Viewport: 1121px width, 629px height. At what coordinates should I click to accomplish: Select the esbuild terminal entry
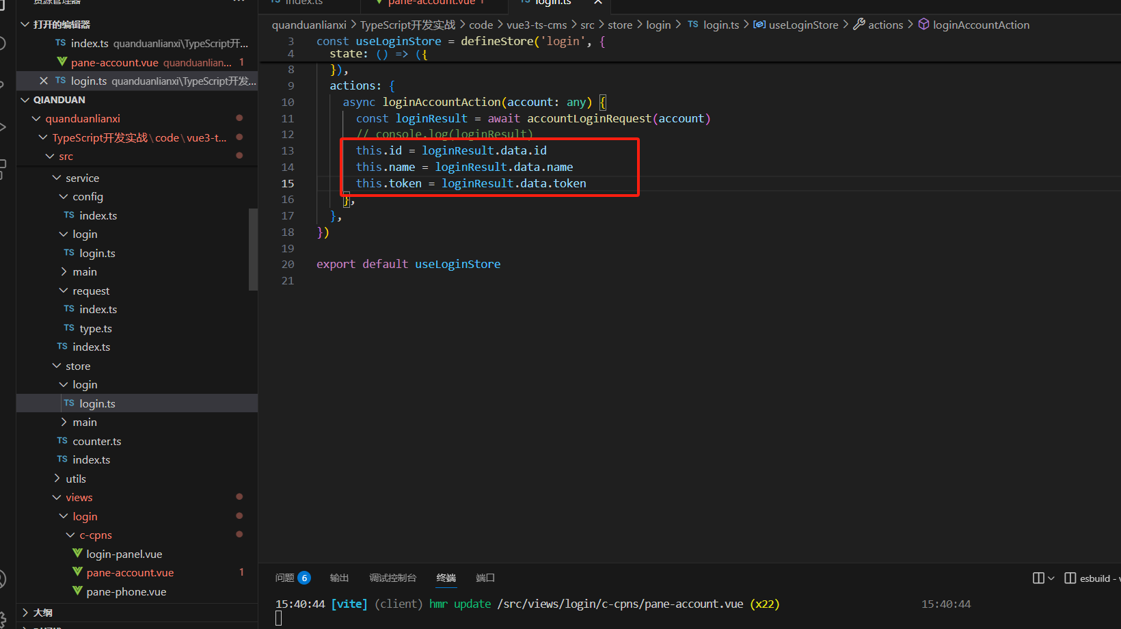[x=1092, y=578]
